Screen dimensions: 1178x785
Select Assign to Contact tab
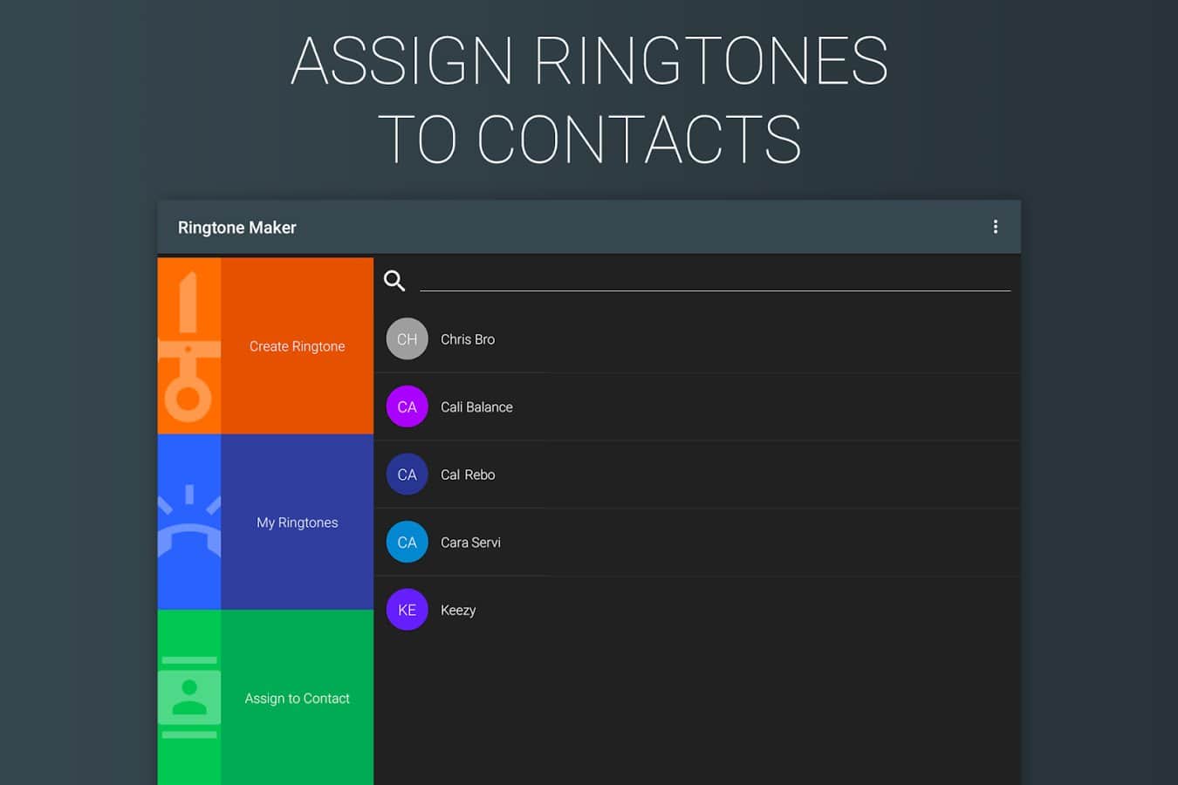coord(297,699)
